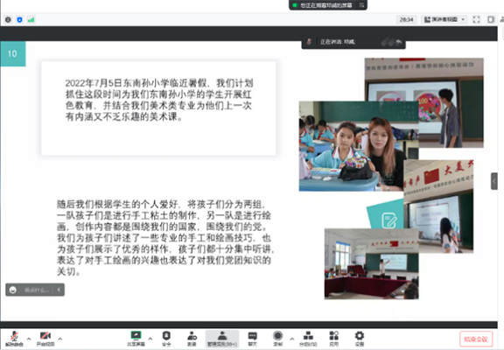Open share screen options caret
This screenshot has height=350, width=504.
[x=150, y=339]
